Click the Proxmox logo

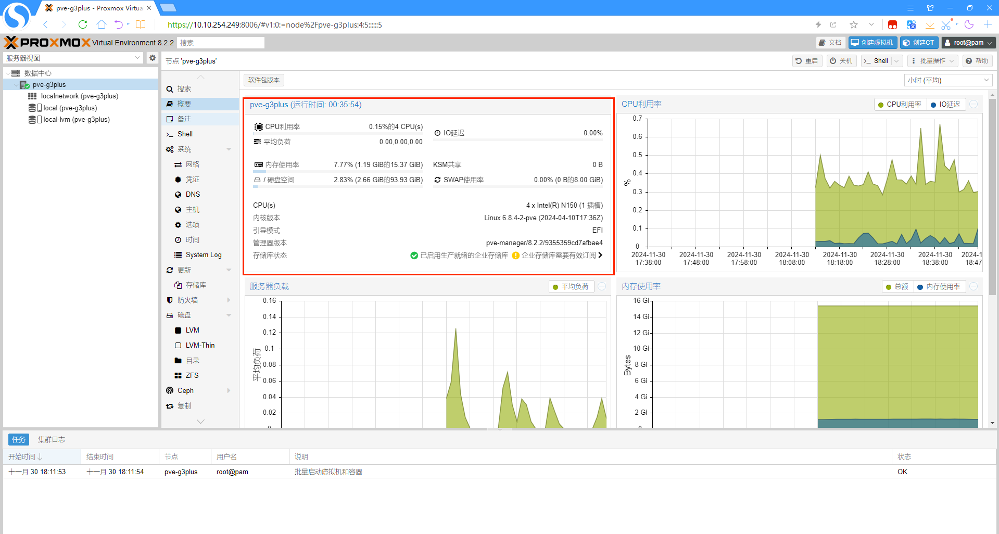coord(47,43)
